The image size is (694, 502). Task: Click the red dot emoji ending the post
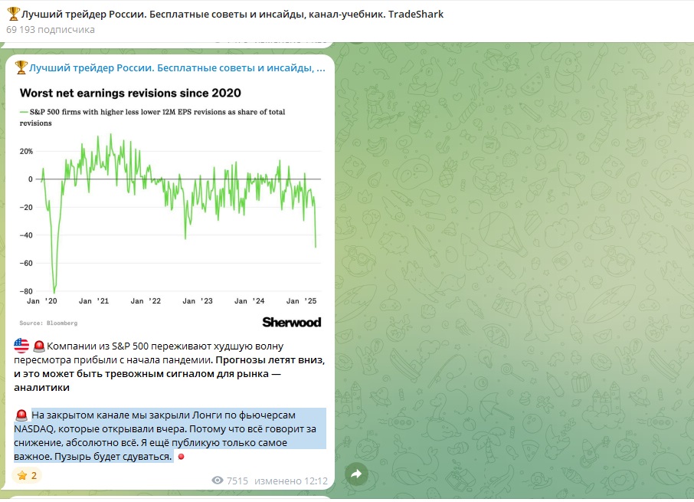(x=181, y=458)
